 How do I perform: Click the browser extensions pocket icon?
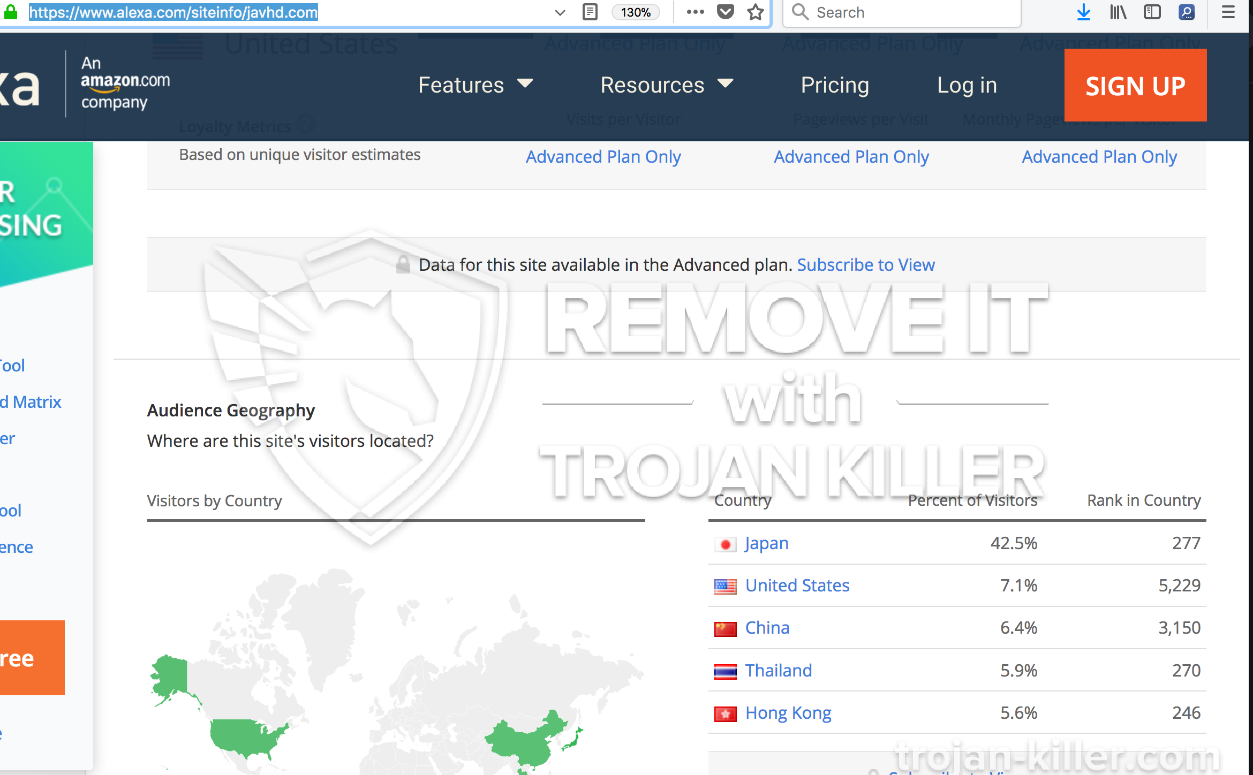[x=726, y=11]
